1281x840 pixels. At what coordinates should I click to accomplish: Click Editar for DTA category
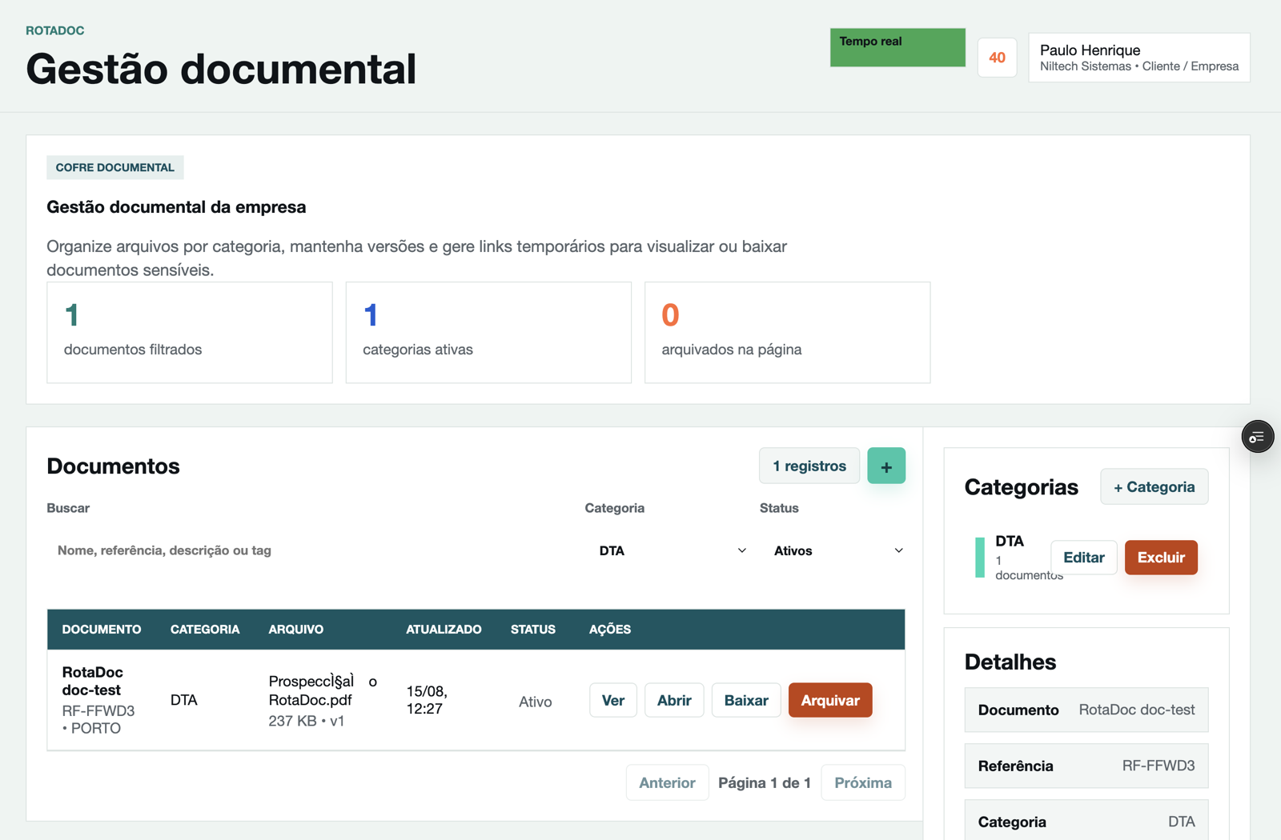(x=1084, y=558)
